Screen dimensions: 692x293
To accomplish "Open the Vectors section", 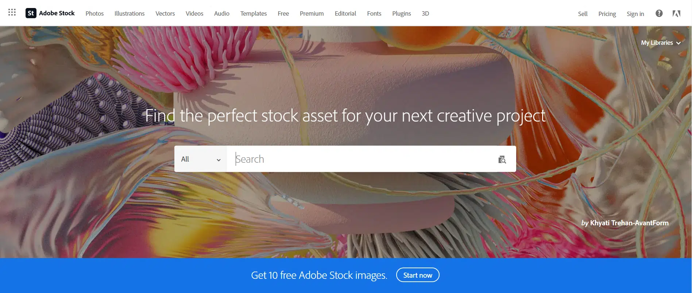I will (x=165, y=13).
